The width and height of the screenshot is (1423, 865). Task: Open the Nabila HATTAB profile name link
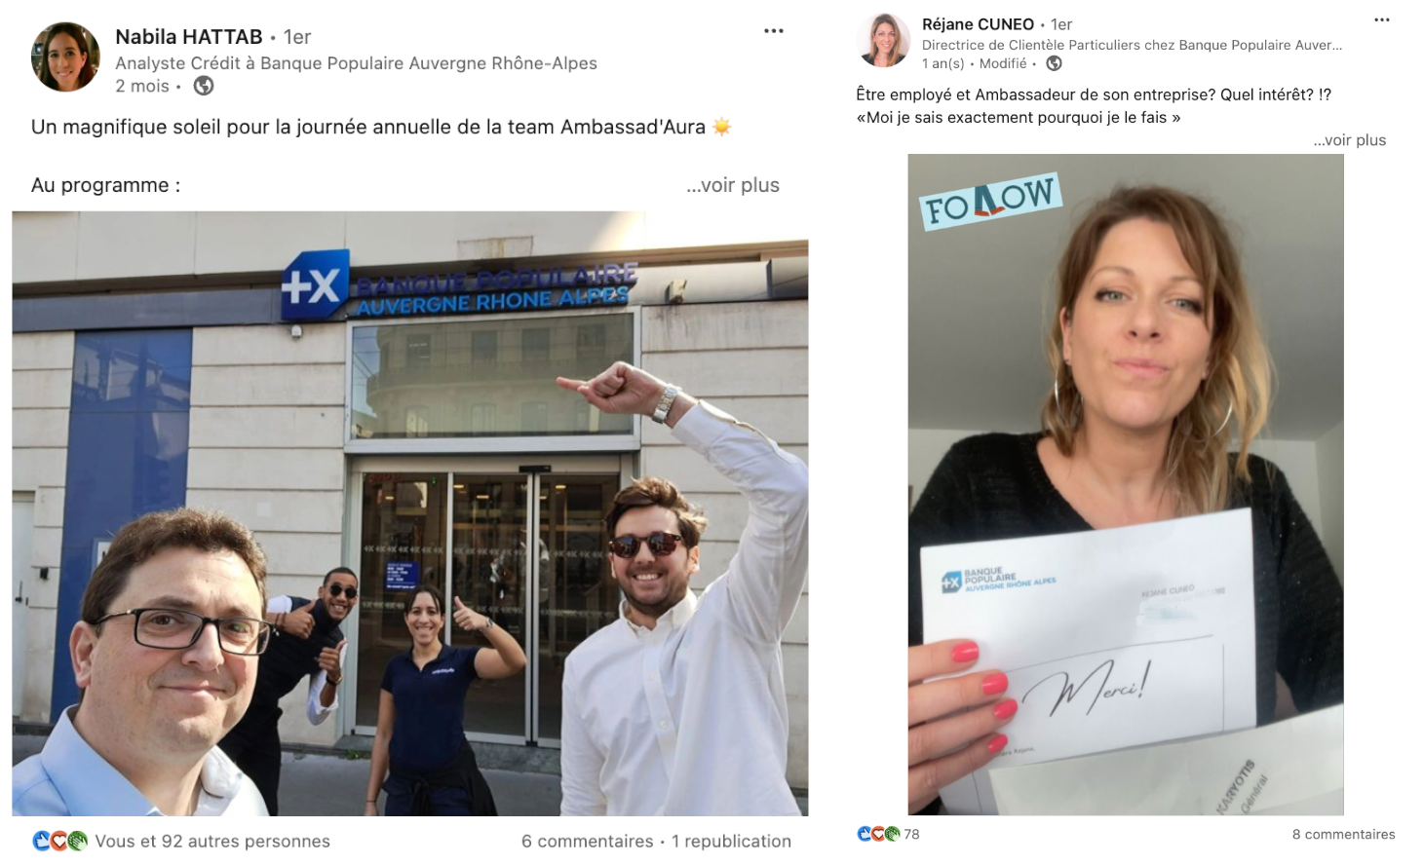(x=189, y=37)
